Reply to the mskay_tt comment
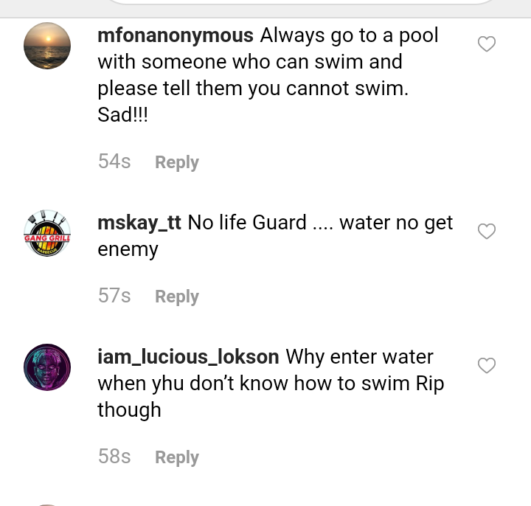The height and width of the screenshot is (506, 531). tap(177, 297)
